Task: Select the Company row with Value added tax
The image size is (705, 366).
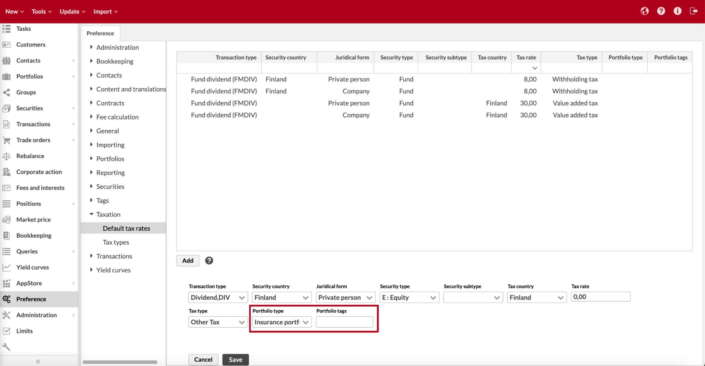Action: pyautogui.click(x=434, y=115)
